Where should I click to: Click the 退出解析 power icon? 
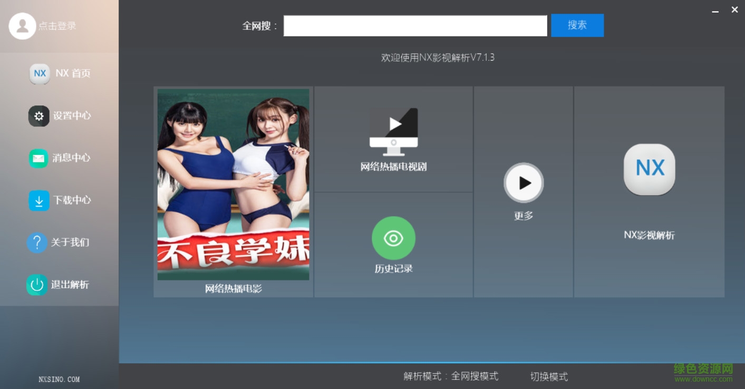point(37,285)
